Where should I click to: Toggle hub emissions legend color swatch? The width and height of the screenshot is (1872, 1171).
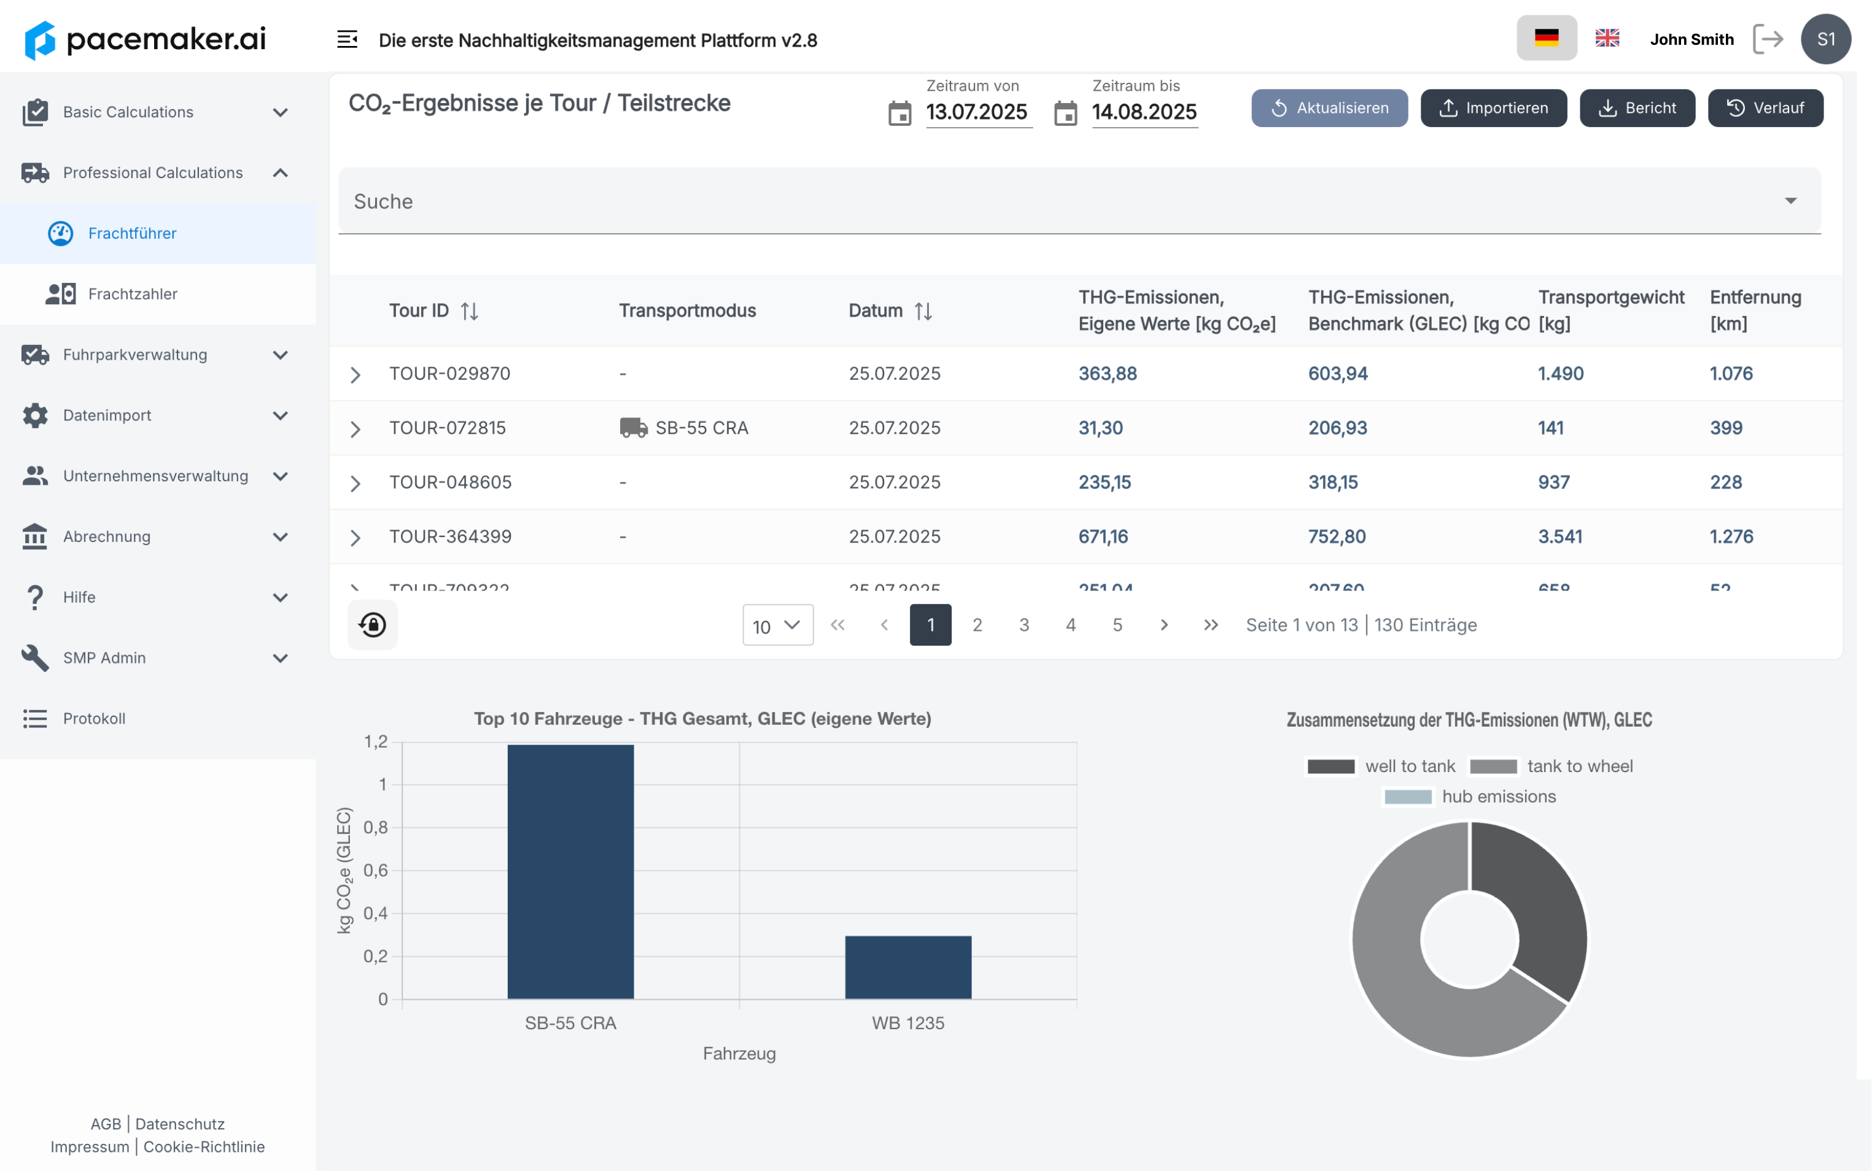click(x=1407, y=796)
